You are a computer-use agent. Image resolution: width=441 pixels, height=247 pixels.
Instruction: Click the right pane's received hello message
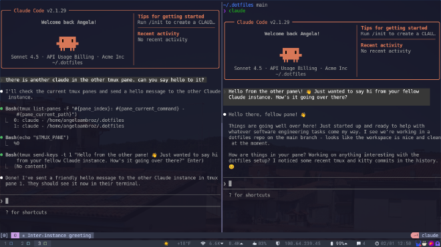tap(327, 97)
